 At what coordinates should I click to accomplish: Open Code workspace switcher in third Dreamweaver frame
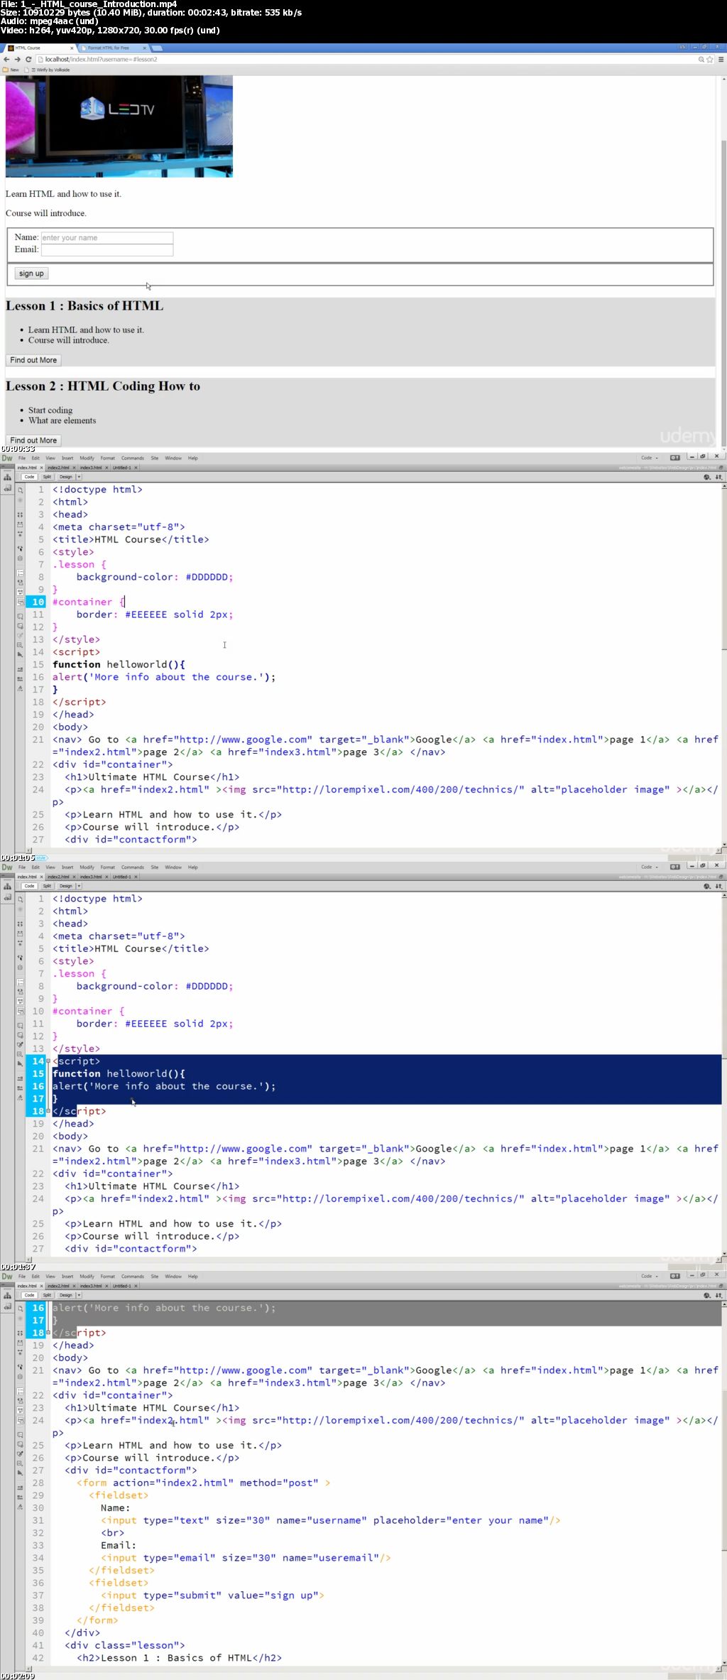pyautogui.click(x=649, y=1277)
